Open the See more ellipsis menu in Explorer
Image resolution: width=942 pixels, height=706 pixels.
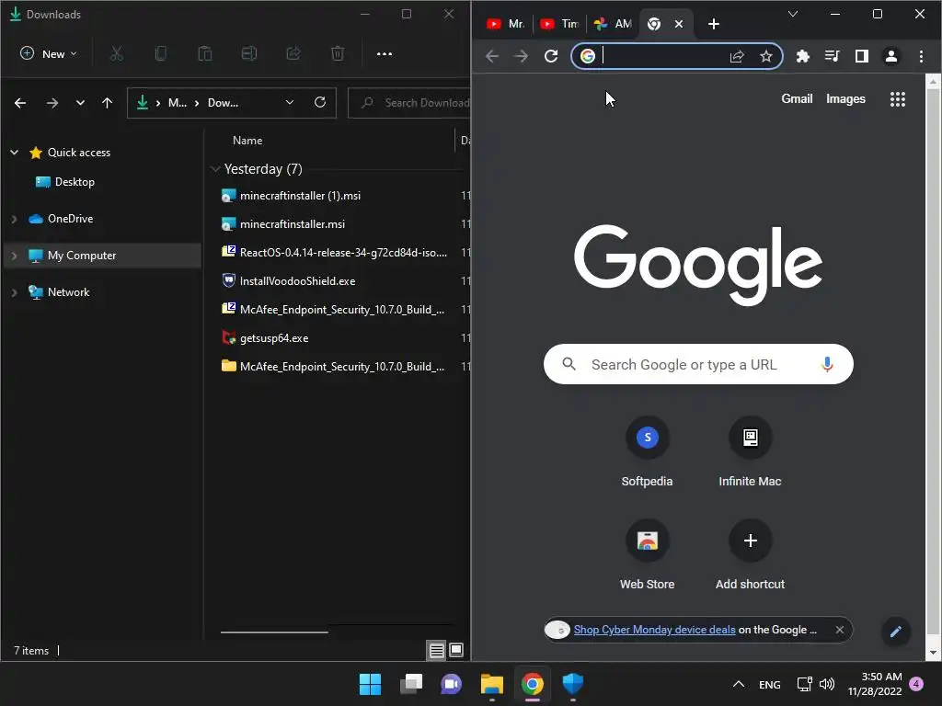click(385, 54)
